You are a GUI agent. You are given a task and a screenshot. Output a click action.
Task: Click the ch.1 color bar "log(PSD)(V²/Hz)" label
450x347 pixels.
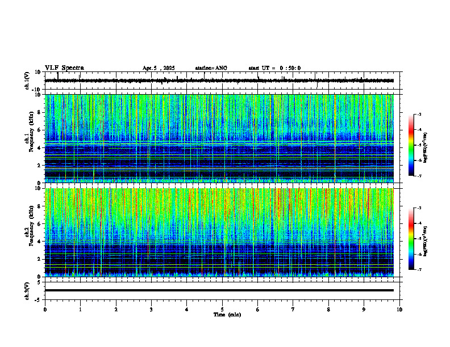[426, 148]
